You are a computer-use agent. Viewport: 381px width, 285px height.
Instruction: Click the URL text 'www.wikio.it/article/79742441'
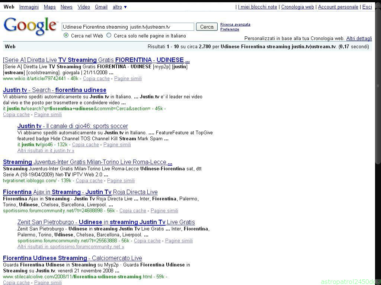(x=35, y=79)
